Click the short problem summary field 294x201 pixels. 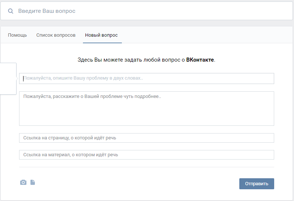[147, 78]
